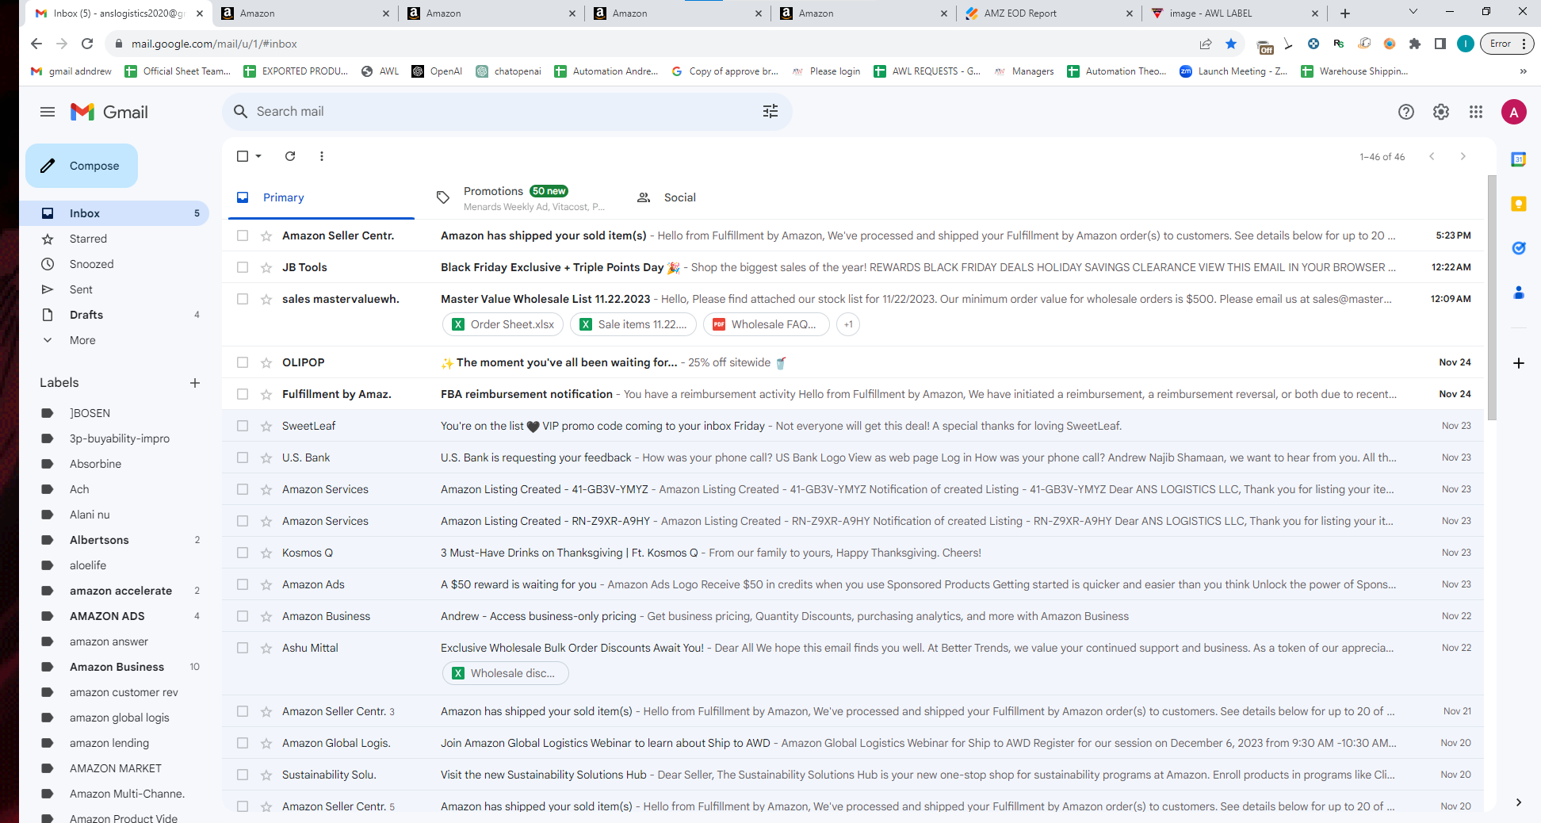The image size is (1541, 823).
Task: Open the Snoozed folder
Action: point(91,264)
